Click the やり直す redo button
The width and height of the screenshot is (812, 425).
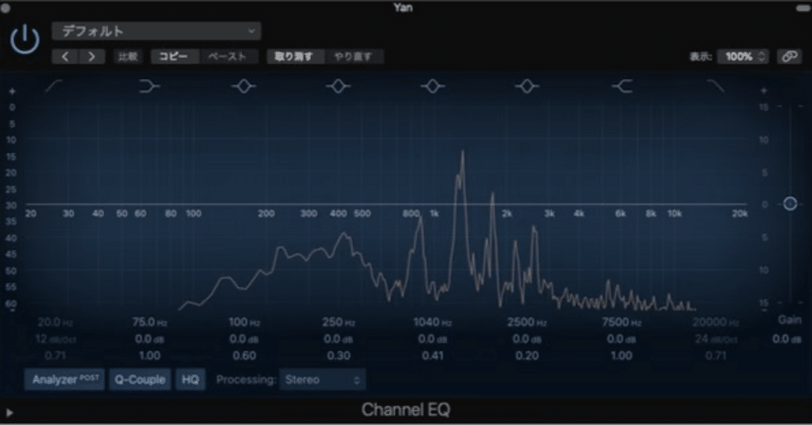355,56
